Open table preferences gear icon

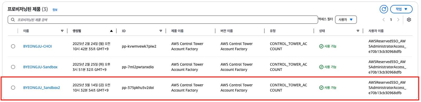pos(409,20)
